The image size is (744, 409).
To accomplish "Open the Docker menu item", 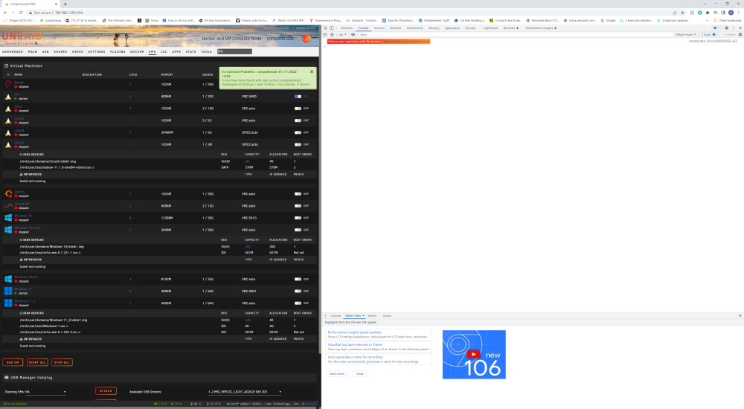I will click(137, 52).
